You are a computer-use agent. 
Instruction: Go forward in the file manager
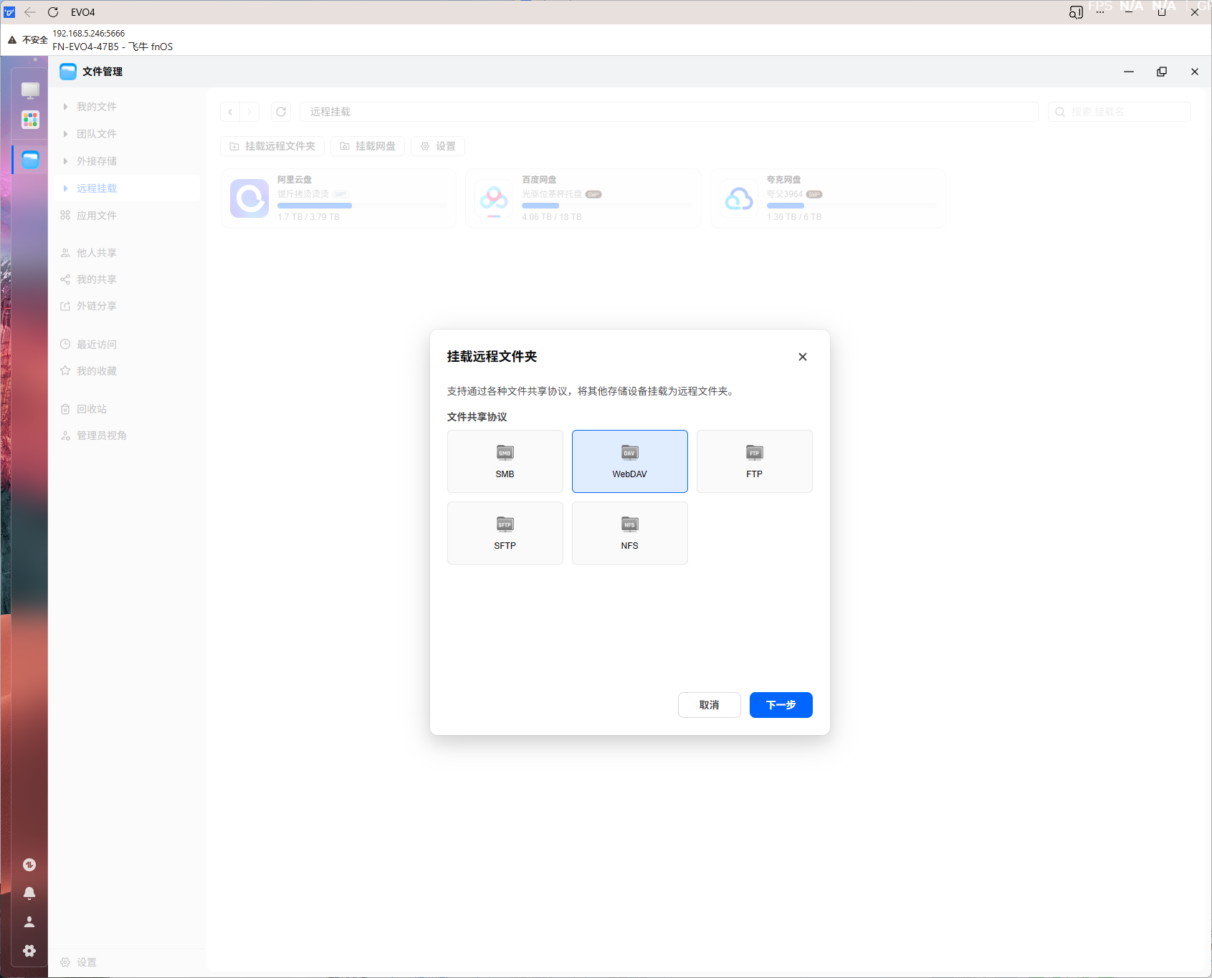(249, 112)
